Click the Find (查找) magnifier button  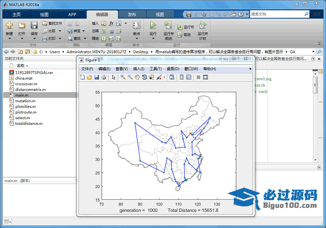coord(74,38)
